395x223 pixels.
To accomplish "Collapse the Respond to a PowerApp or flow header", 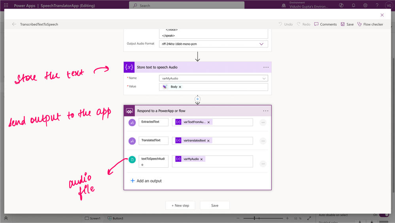I will pyautogui.click(x=198, y=111).
